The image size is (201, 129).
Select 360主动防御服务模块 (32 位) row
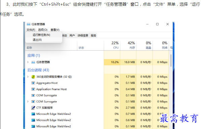[97, 77]
